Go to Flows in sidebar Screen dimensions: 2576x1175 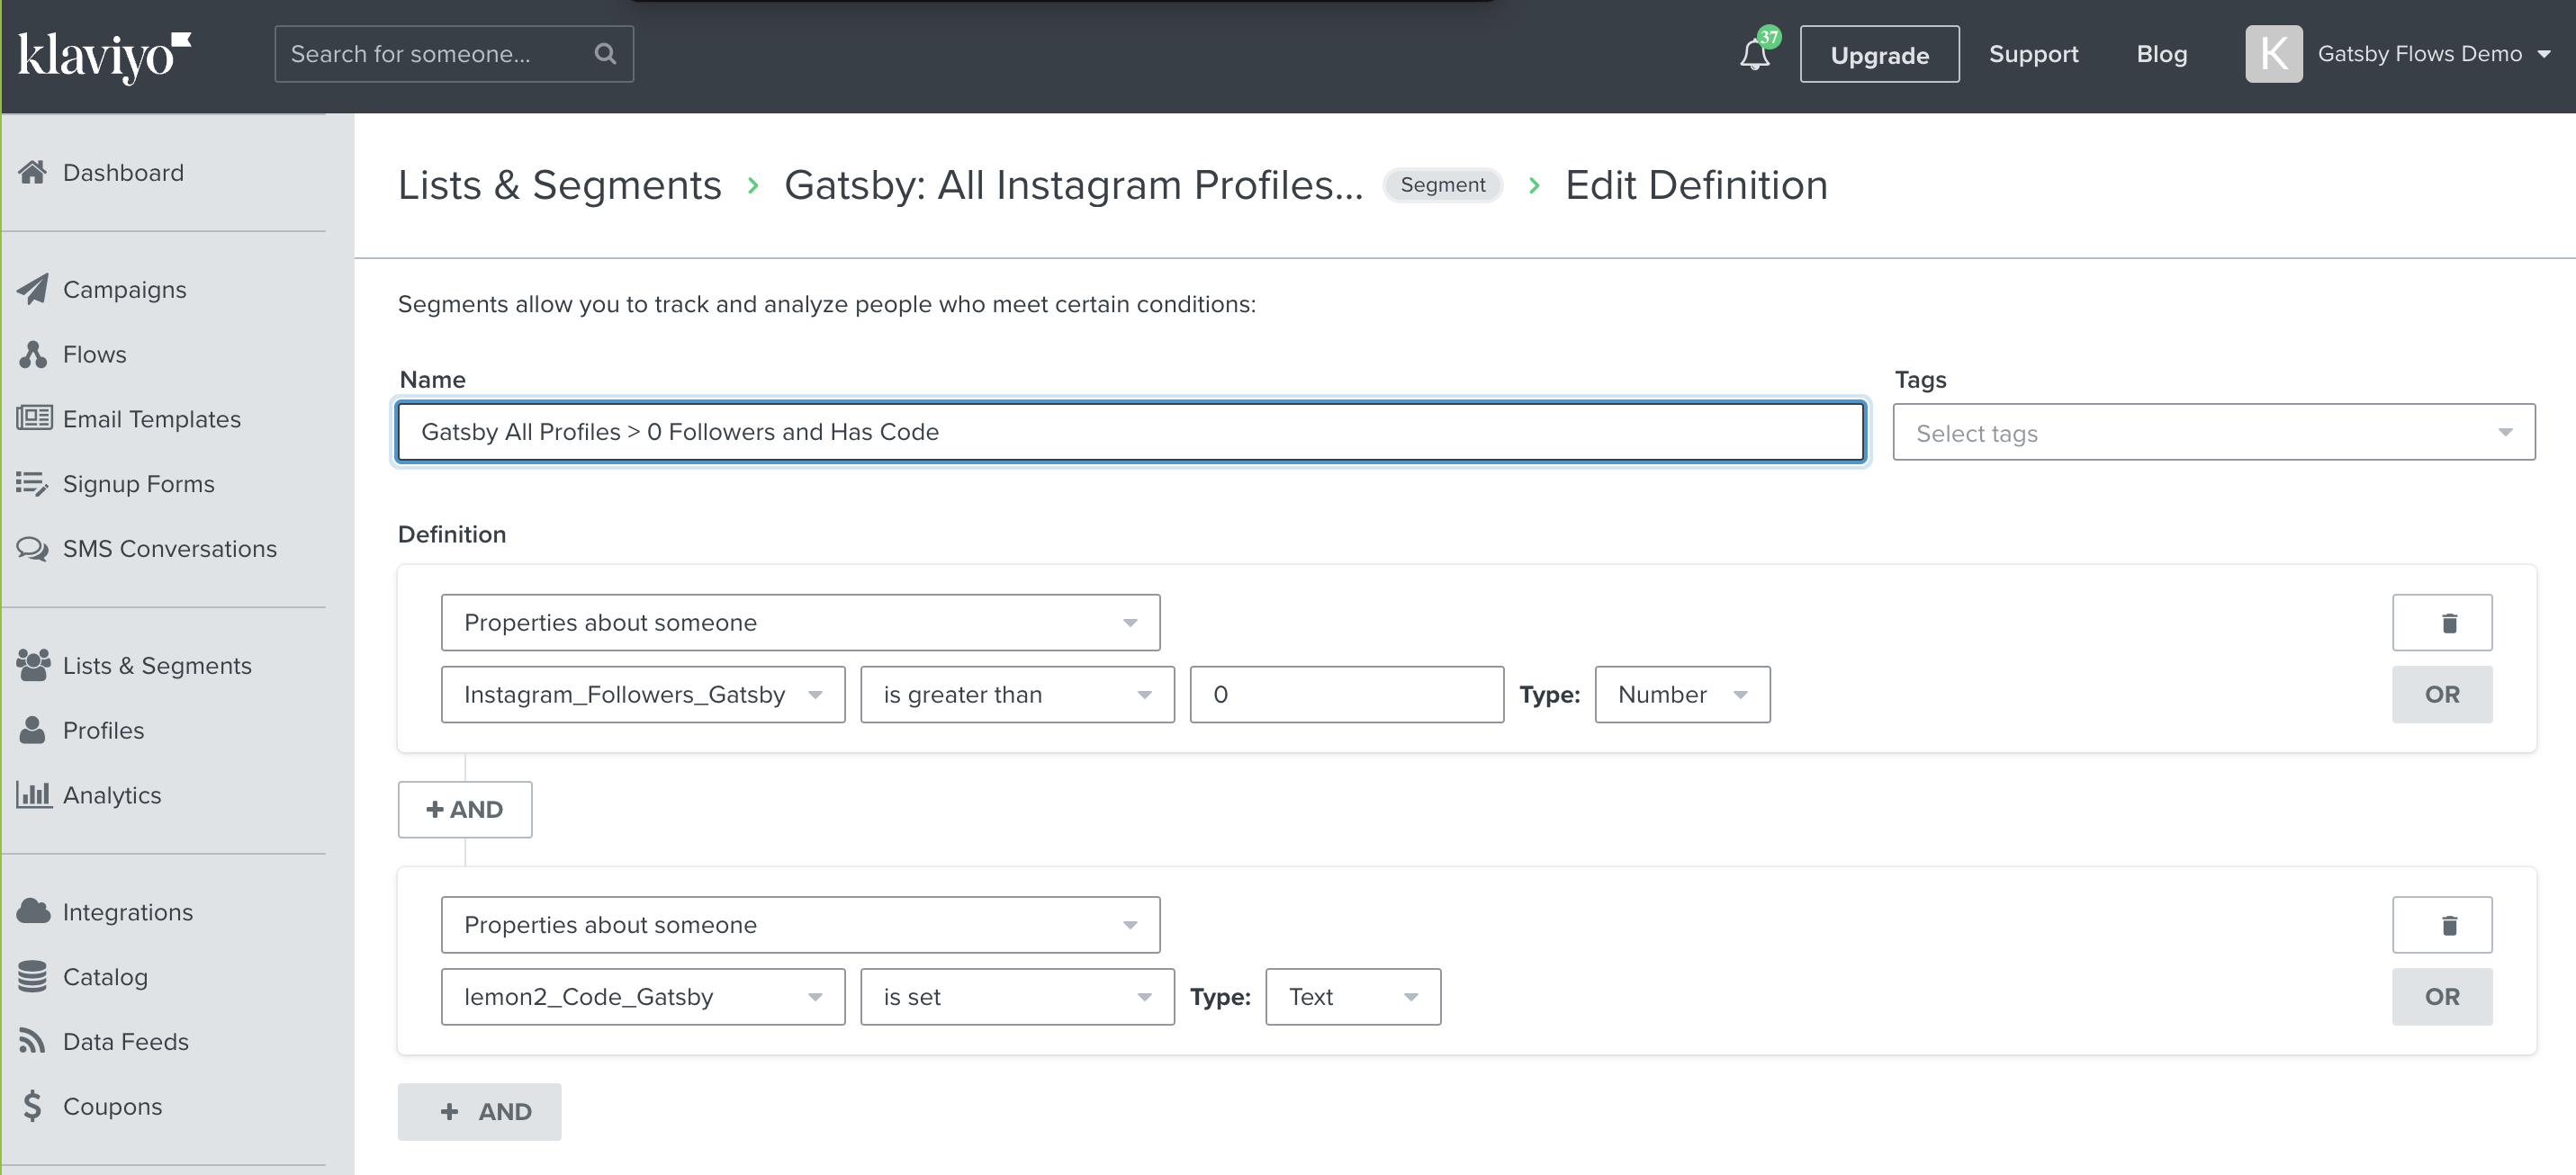94,354
